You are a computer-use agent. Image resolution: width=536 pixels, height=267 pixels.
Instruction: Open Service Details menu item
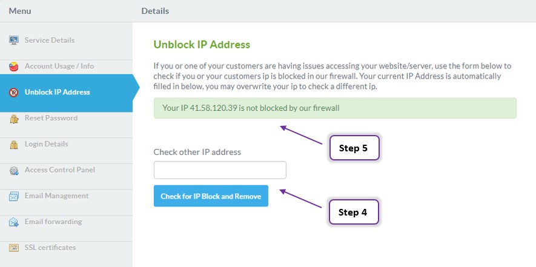pyautogui.click(x=66, y=41)
